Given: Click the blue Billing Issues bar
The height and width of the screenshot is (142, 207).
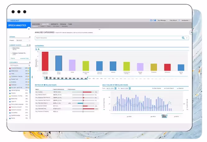Looking at the screenshot, I should tap(59, 63).
